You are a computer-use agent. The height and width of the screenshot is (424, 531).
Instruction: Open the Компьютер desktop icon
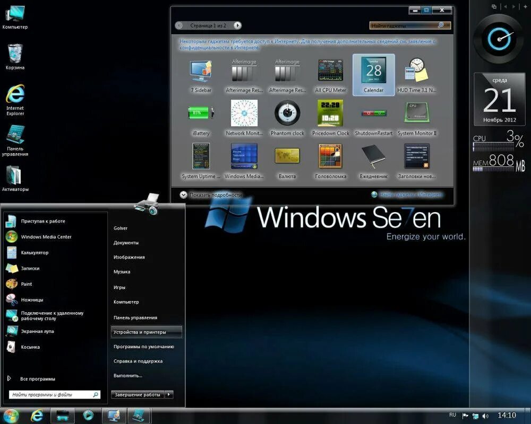pyautogui.click(x=15, y=17)
